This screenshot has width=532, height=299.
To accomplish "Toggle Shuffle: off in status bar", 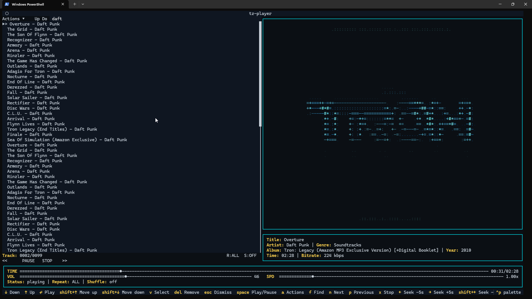I will point(102,282).
